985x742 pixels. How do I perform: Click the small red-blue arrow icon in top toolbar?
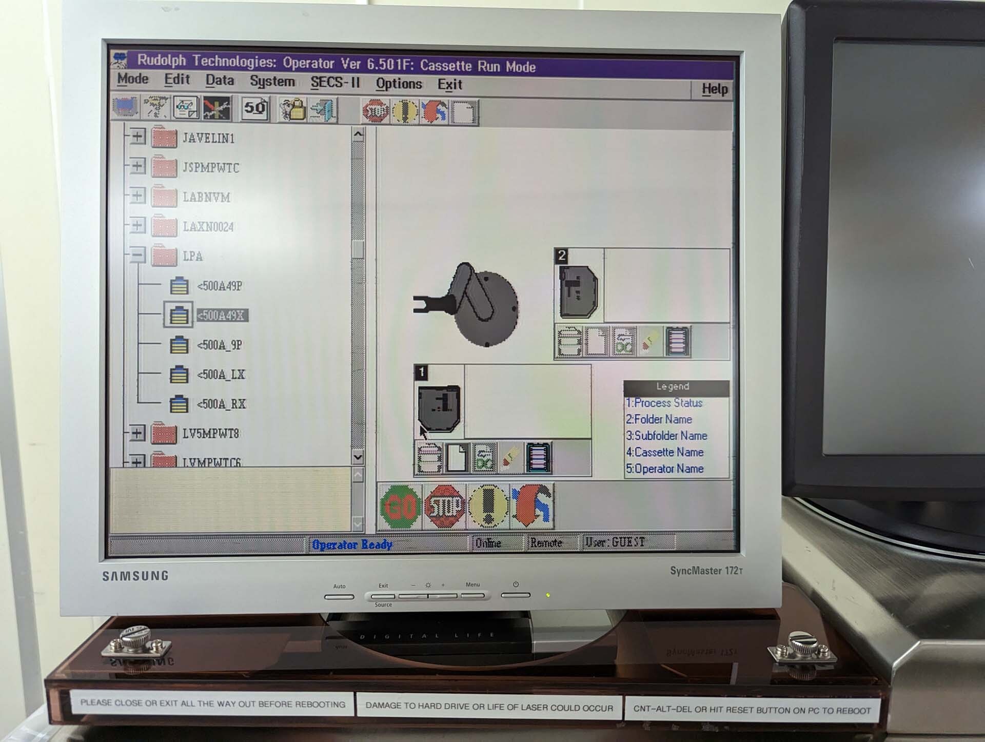click(x=435, y=112)
